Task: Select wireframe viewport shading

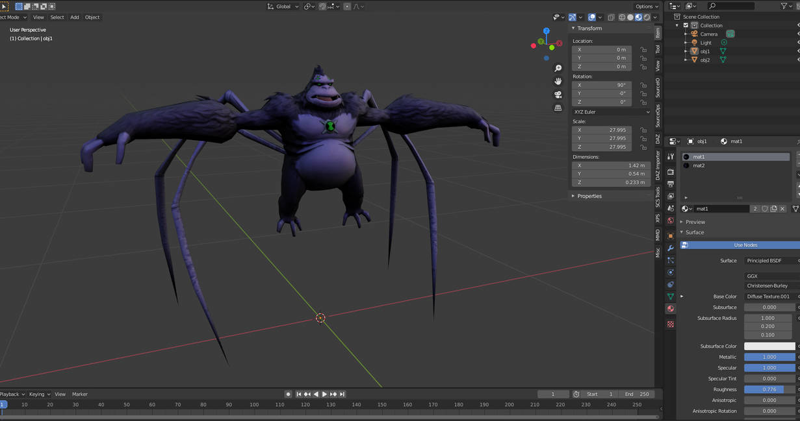Action: (x=622, y=18)
